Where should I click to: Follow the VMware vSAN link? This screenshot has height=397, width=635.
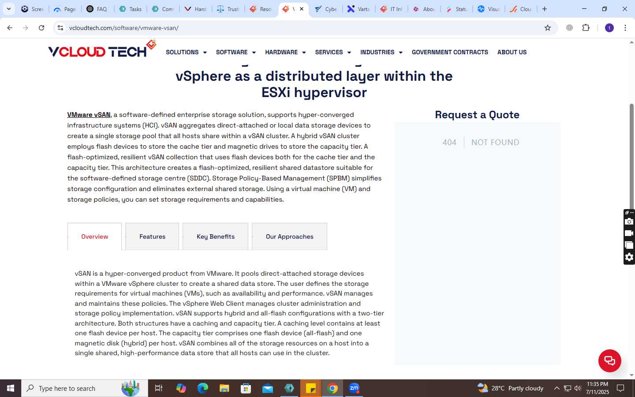coord(89,115)
